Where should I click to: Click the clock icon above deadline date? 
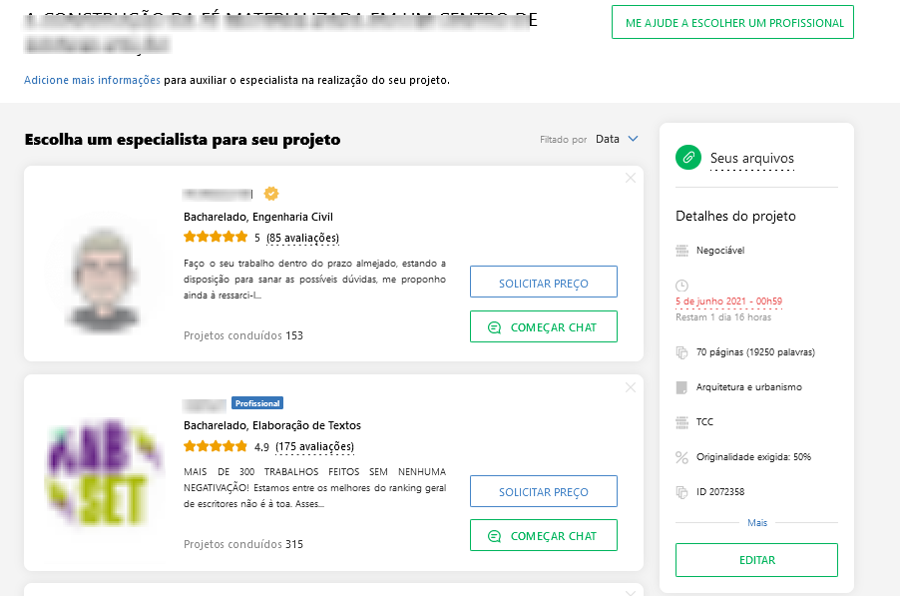tap(681, 286)
